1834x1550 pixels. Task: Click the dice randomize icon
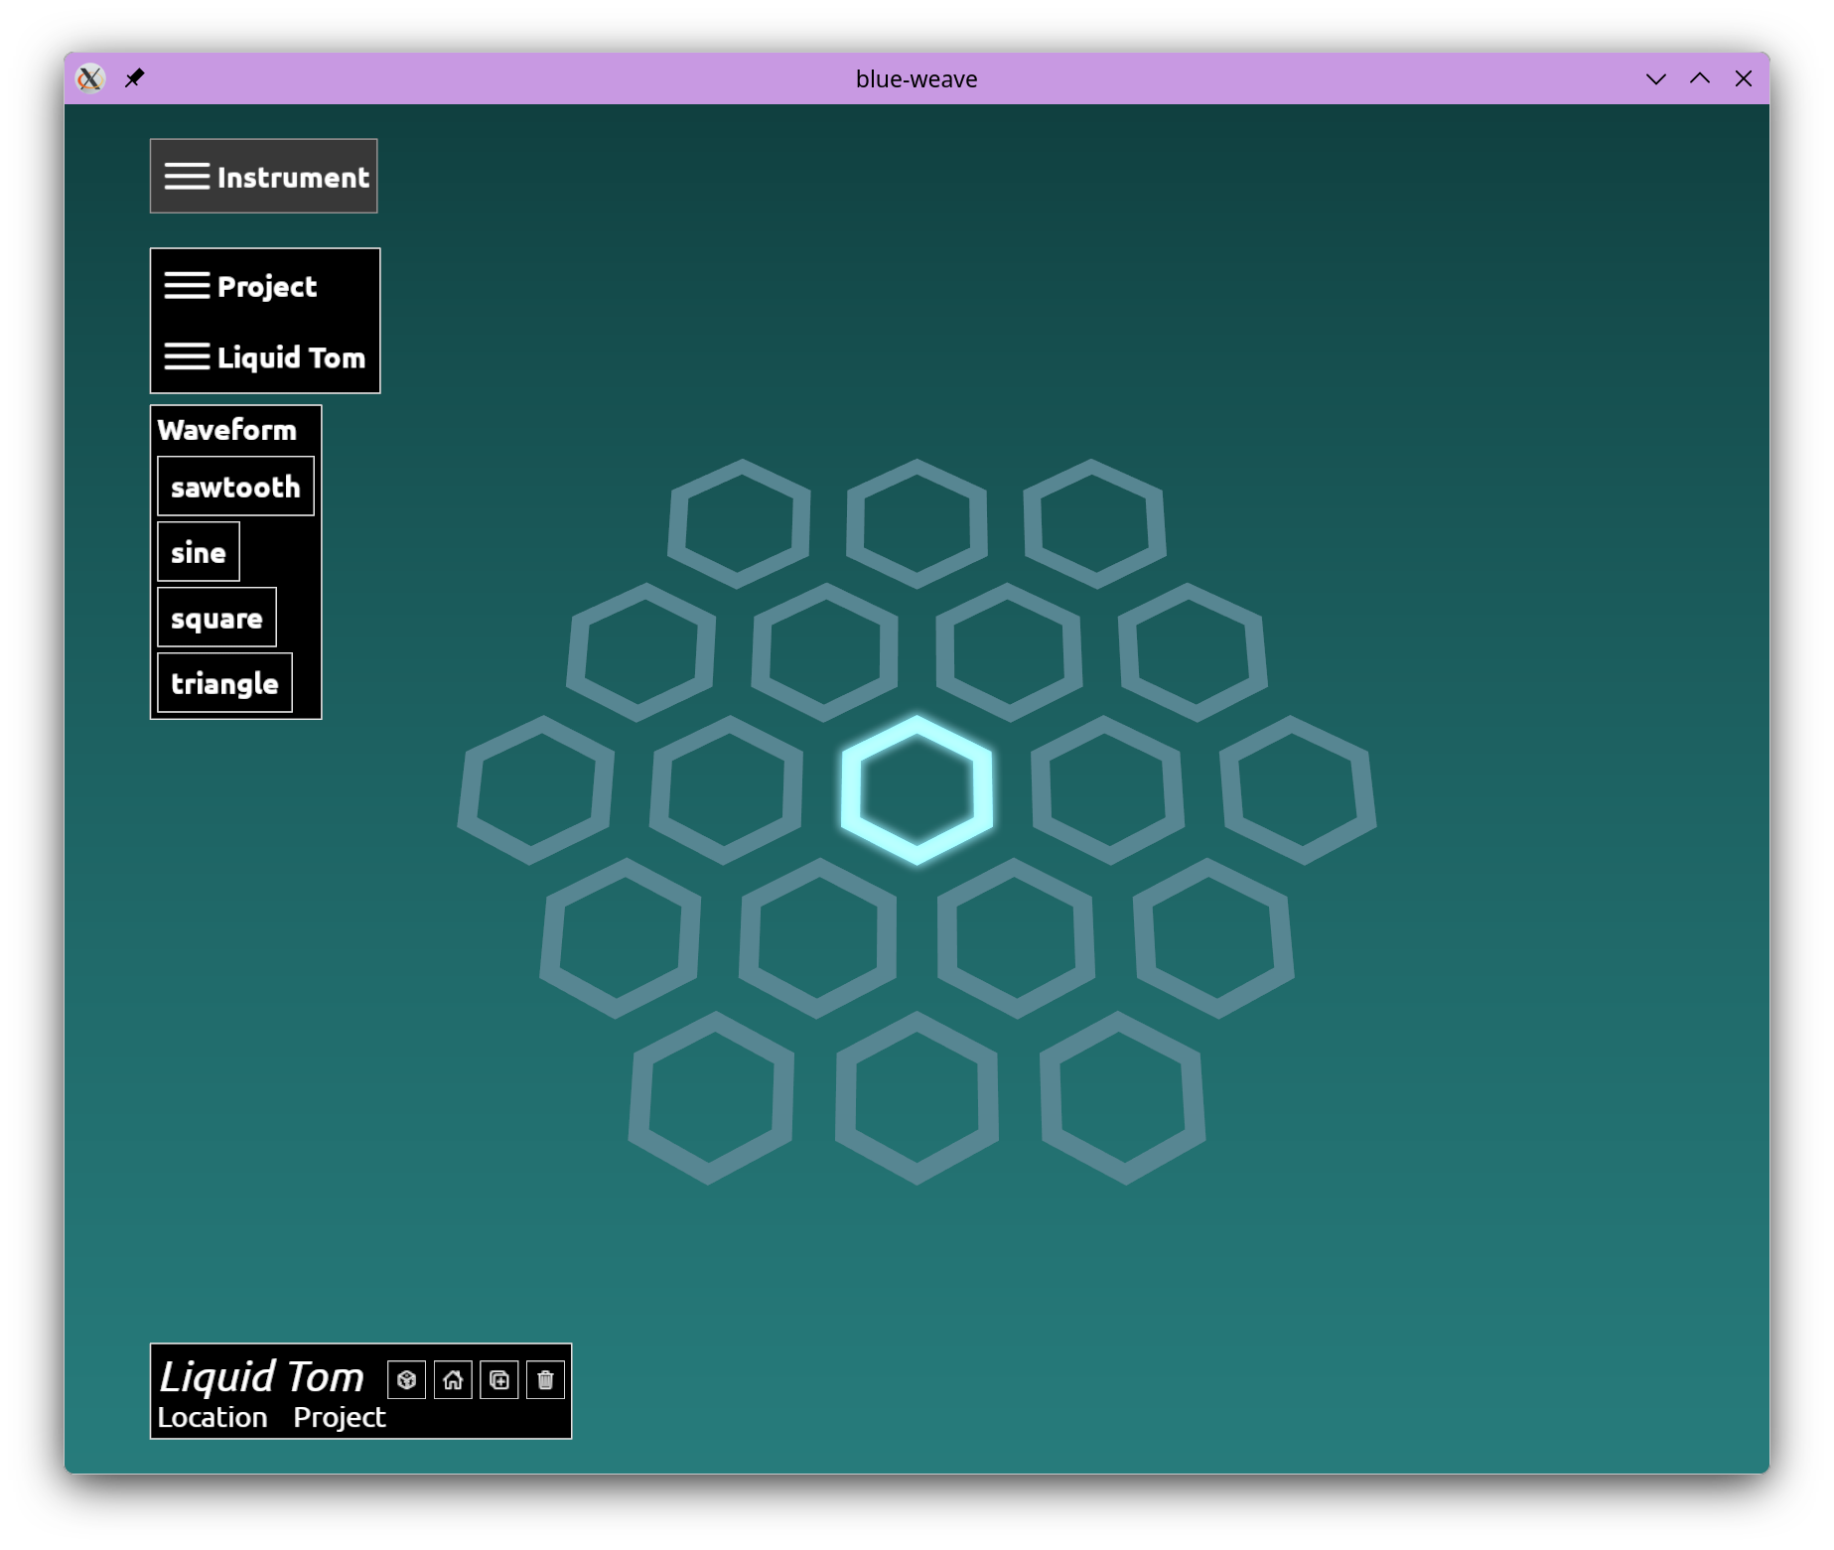point(406,1379)
